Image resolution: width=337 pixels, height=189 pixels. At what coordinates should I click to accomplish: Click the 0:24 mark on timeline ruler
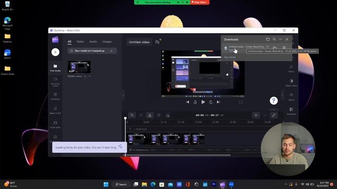tap(199, 122)
